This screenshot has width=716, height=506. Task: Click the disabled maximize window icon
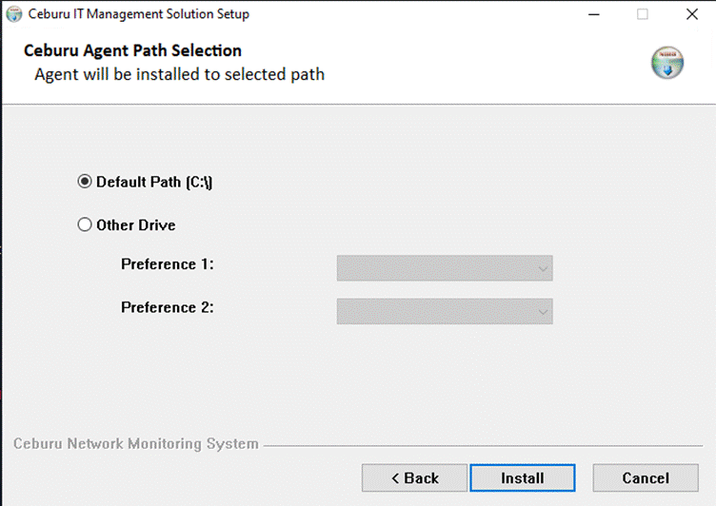coord(642,14)
